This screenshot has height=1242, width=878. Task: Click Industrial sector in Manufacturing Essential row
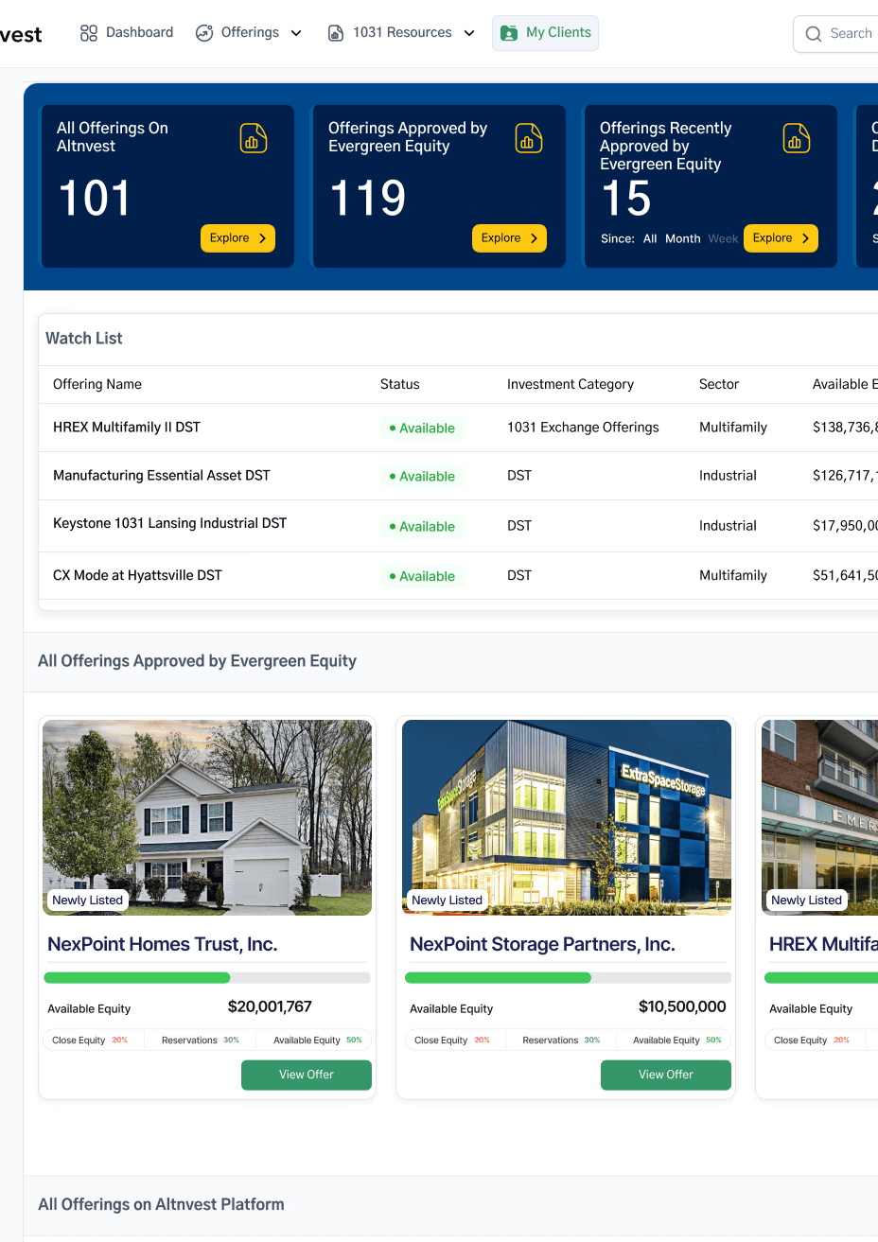tap(728, 476)
